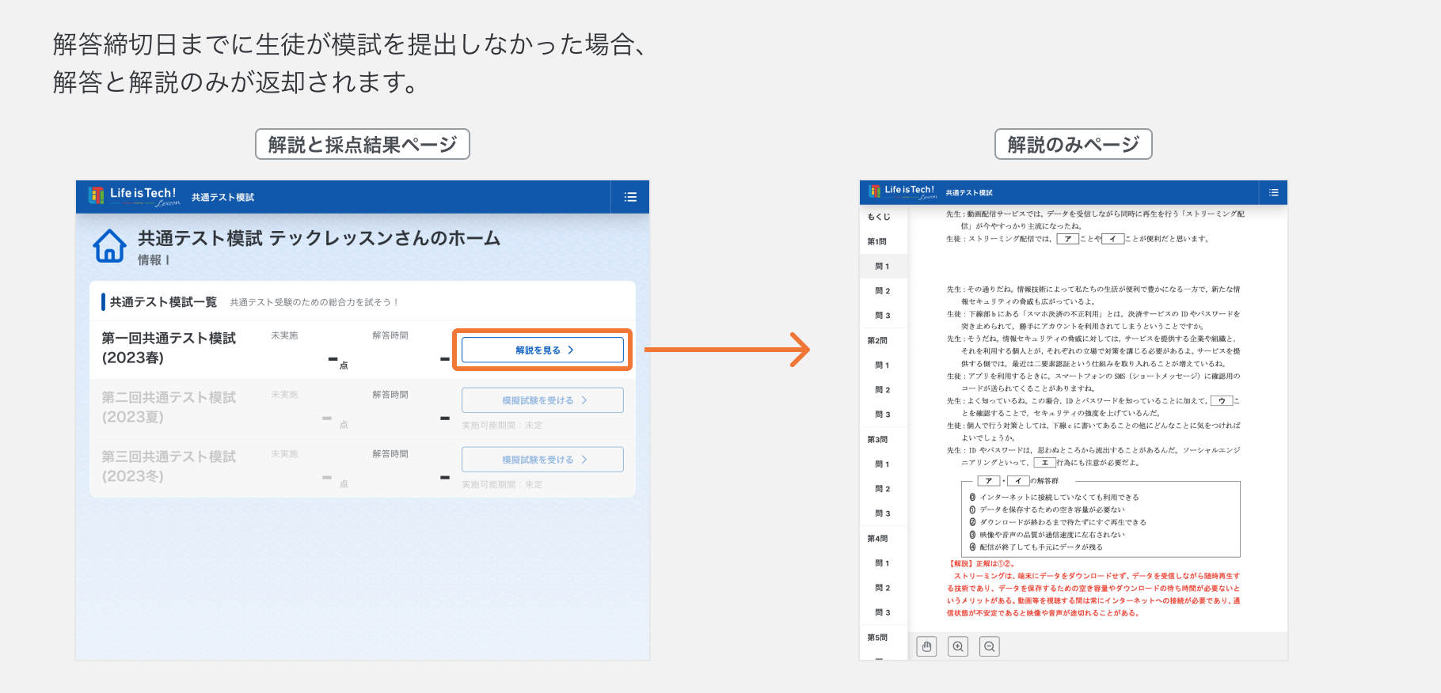1441x693 pixels.
Task: Click the 解説を見る button
Action: [542, 350]
